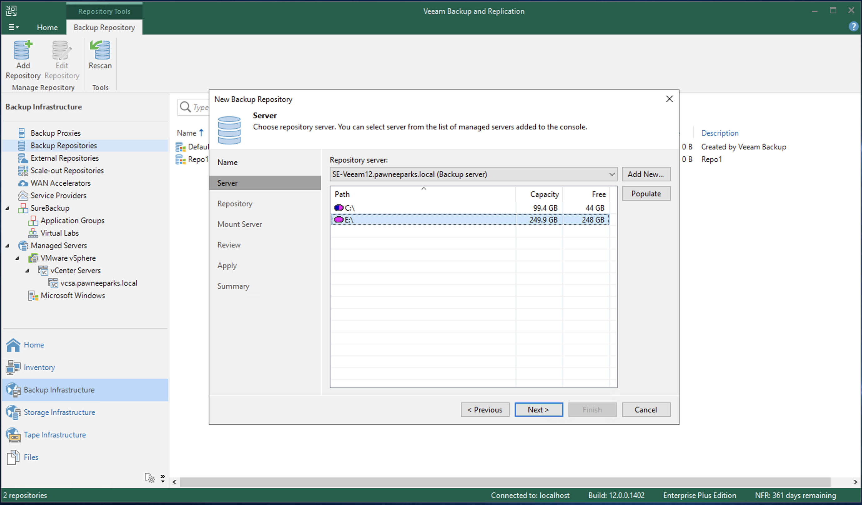Open the Files navigation pane

[85, 457]
